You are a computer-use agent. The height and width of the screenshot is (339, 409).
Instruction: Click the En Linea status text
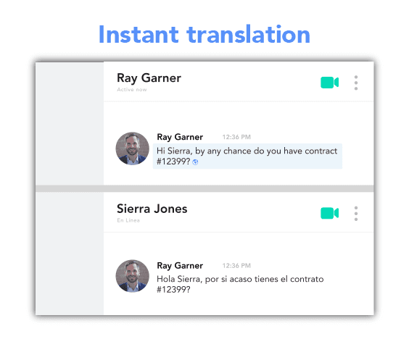click(128, 220)
